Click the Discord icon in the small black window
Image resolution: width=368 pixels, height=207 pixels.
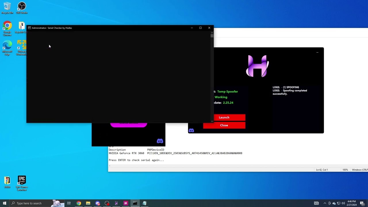point(160,141)
